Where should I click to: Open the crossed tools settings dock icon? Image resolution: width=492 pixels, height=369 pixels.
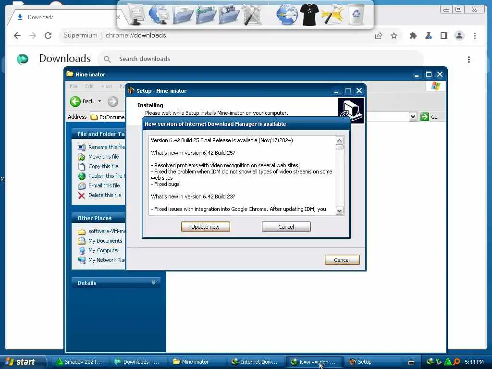pyautogui.click(x=252, y=14)
